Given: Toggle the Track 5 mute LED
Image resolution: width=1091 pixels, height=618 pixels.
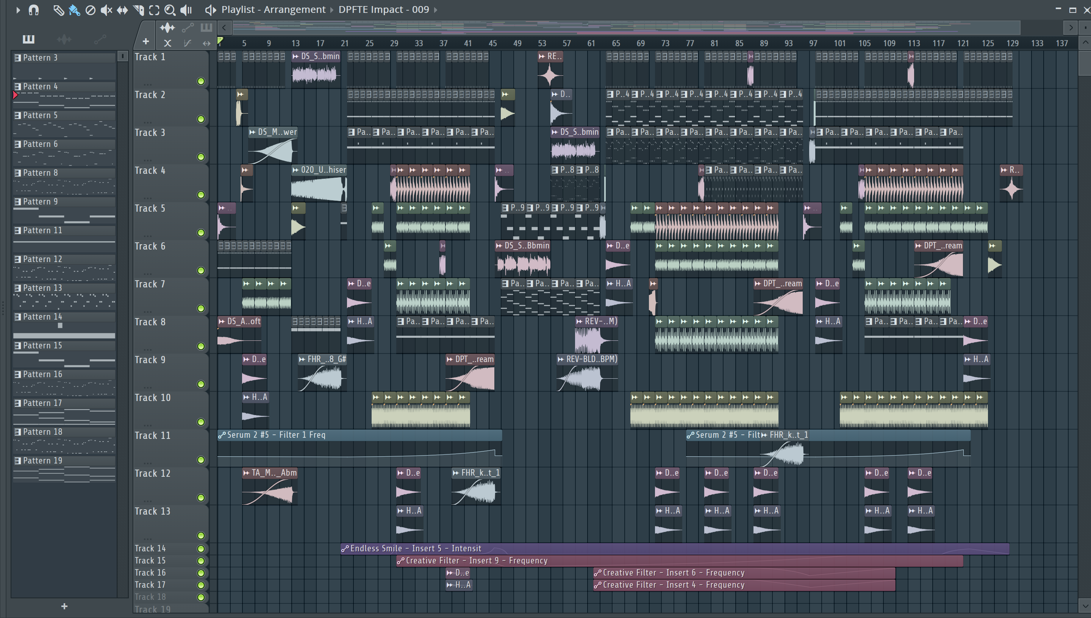Looking at the screenshot, I should [x=201, y=233].
